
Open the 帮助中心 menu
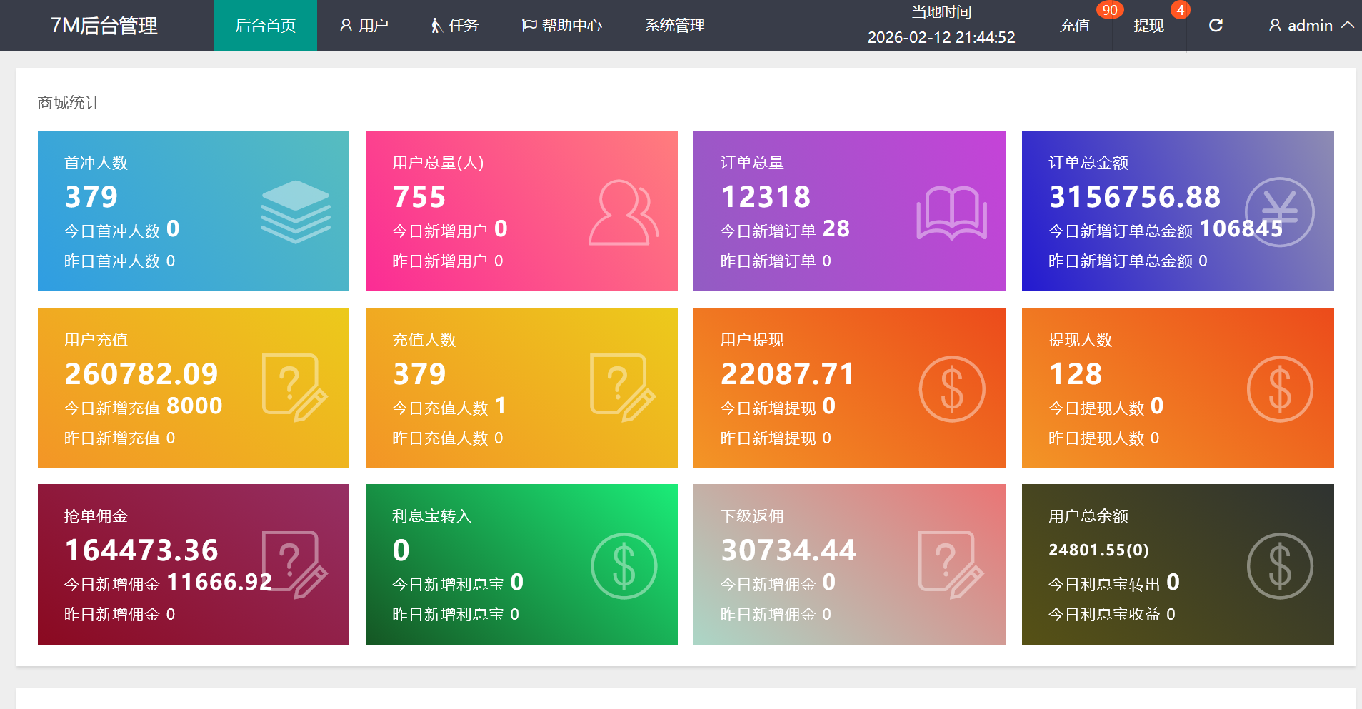tap(562, 26)
